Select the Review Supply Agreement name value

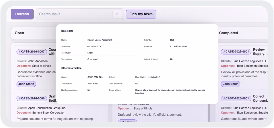coord(100,40)
